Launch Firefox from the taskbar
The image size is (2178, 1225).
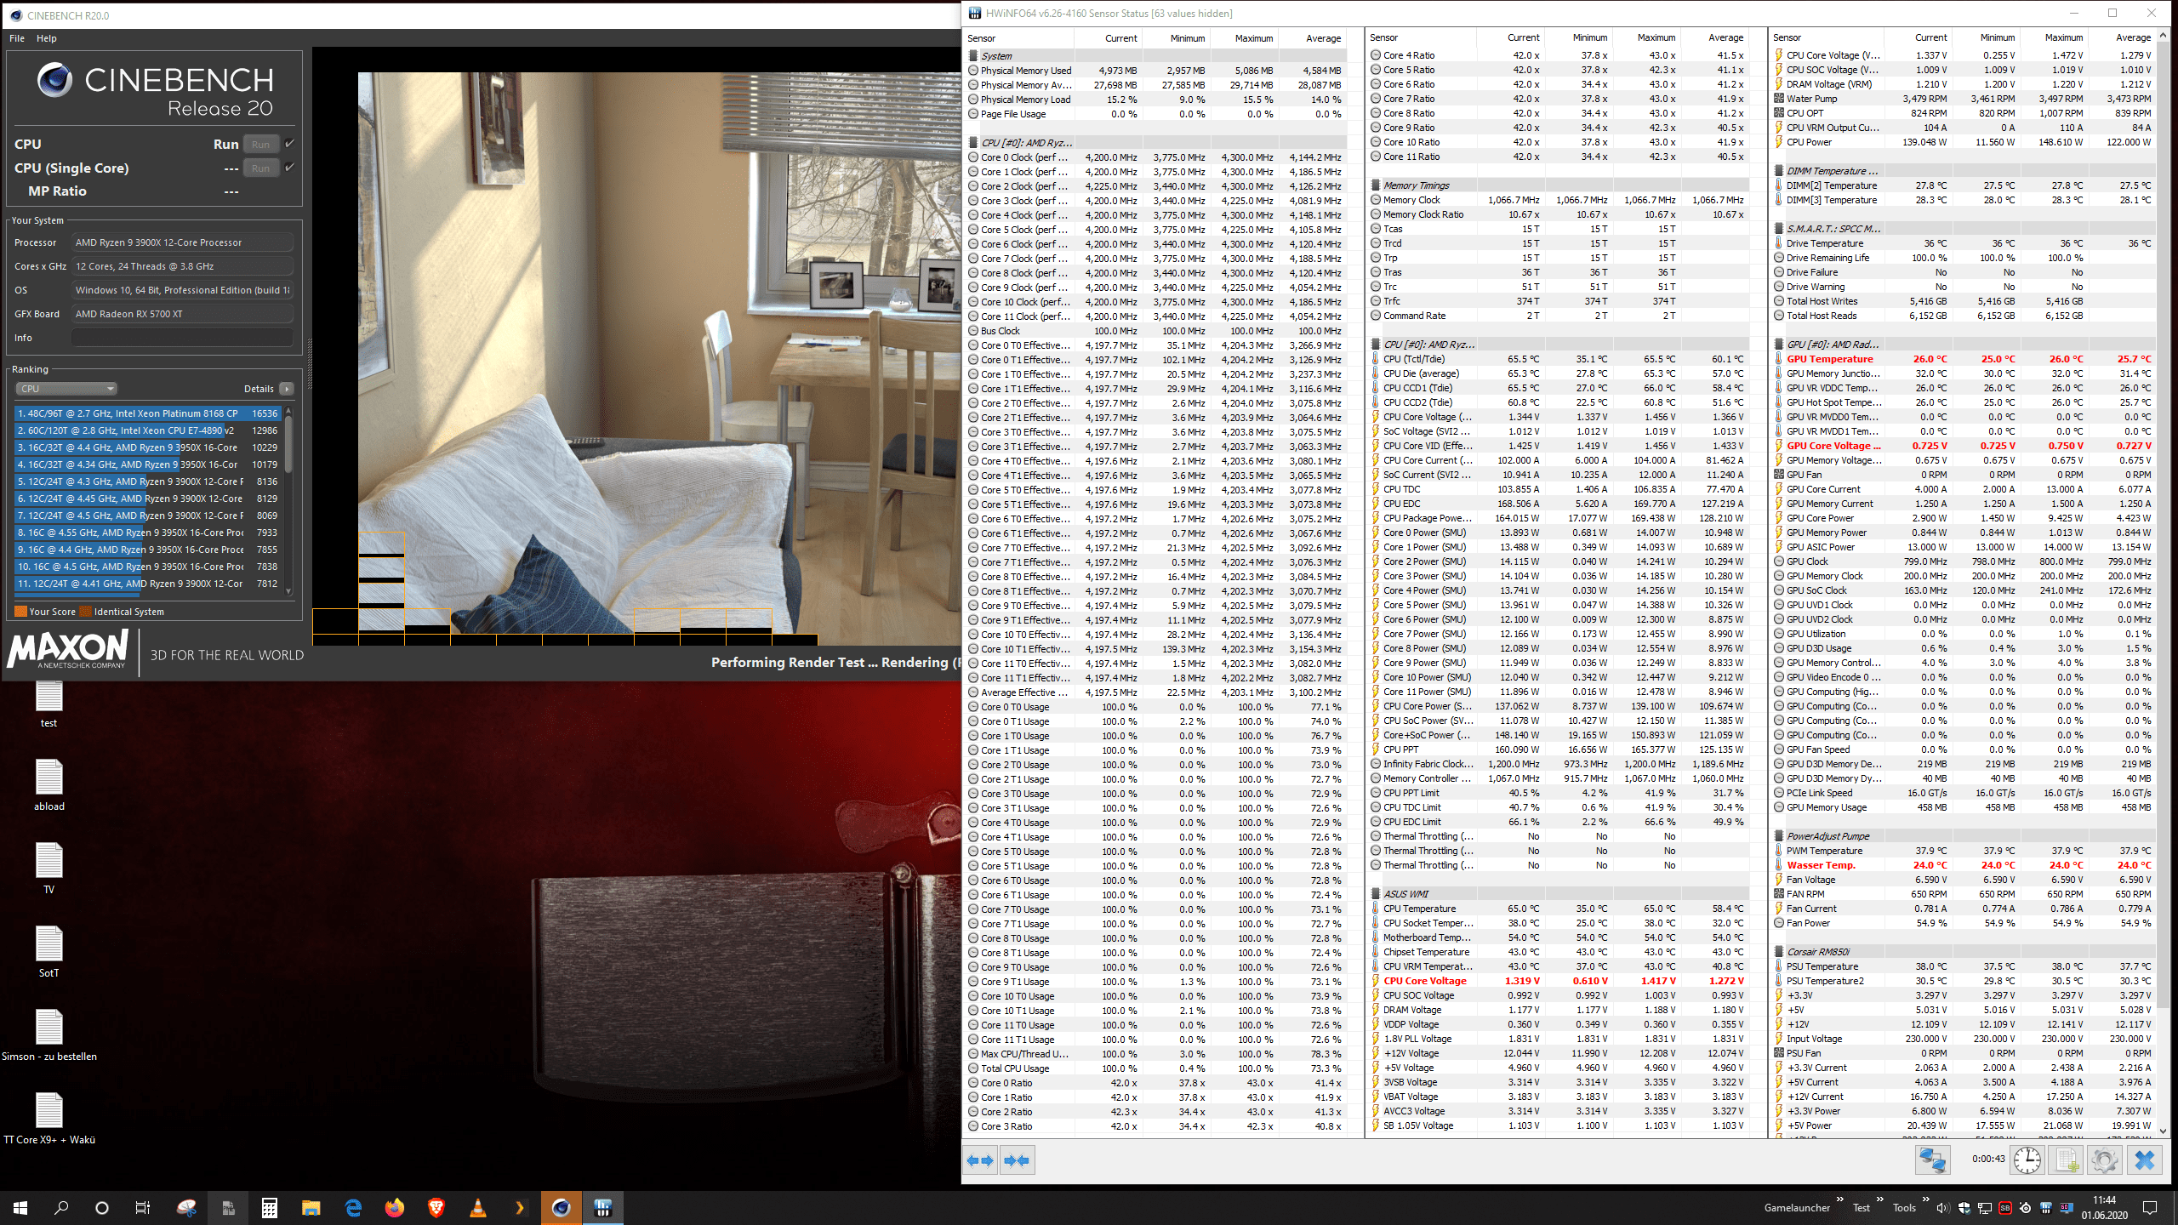point(395,1208)
